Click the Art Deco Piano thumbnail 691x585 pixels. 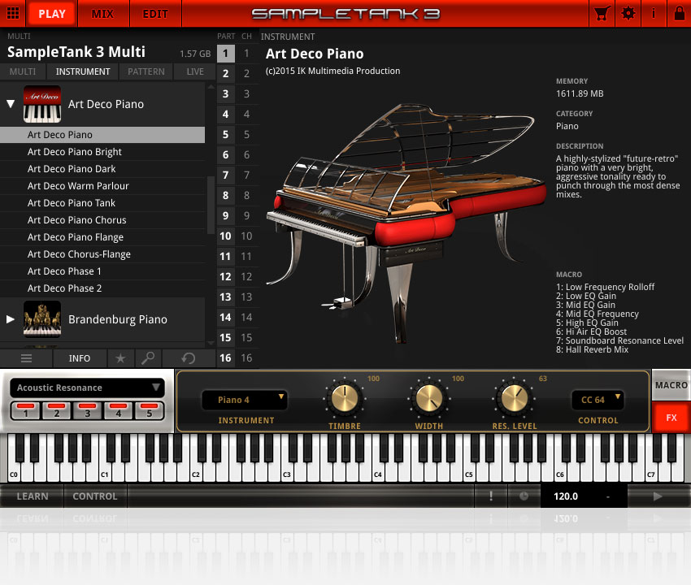tap(41, 104)
